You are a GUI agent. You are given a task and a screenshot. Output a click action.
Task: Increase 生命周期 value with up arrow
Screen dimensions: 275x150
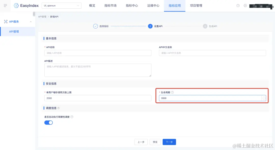264,97
